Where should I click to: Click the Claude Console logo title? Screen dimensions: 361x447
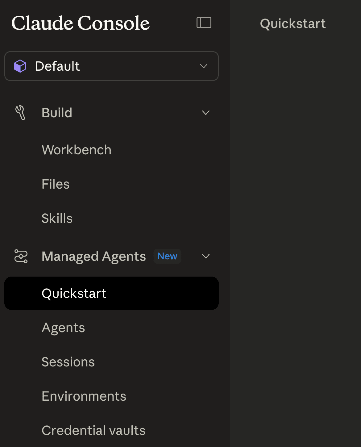[x=81, y=23]
